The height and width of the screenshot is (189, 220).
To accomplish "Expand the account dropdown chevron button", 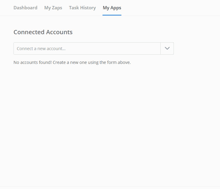I will pyautogui.click(x=167, y=49).
